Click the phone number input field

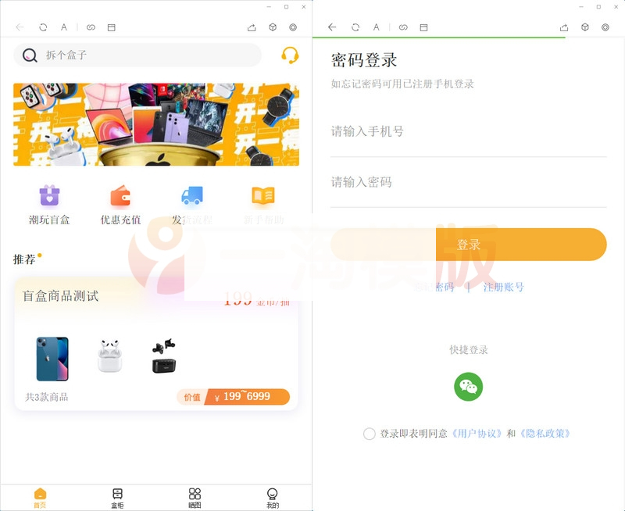(x=468, y=131)
